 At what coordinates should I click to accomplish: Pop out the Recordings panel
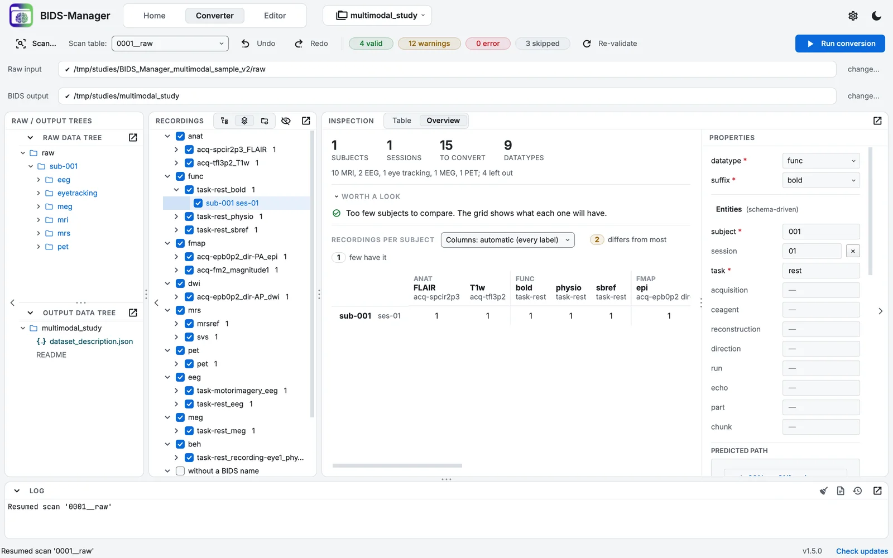click(306, 121)
